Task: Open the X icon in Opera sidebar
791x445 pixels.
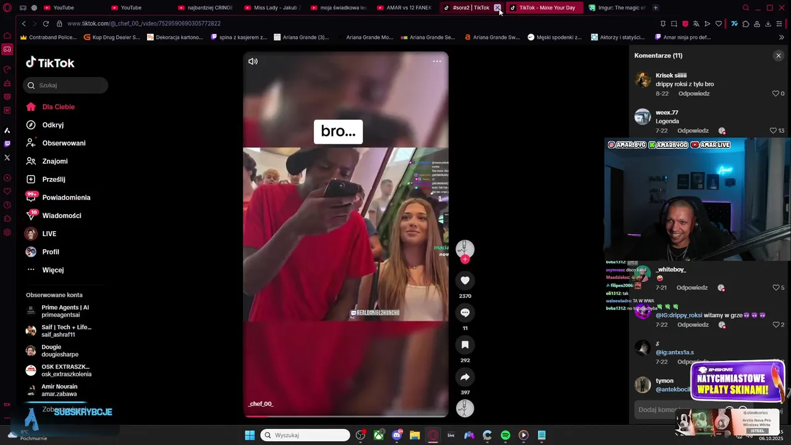Action: (7, 158)
